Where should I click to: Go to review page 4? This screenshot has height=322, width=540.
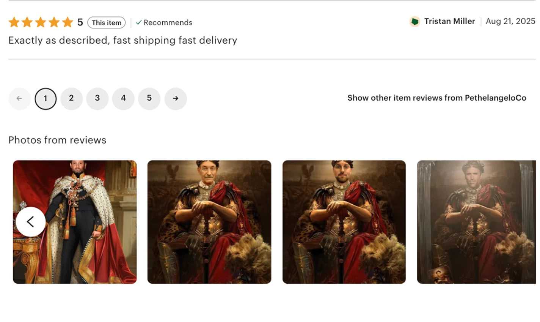123,99
